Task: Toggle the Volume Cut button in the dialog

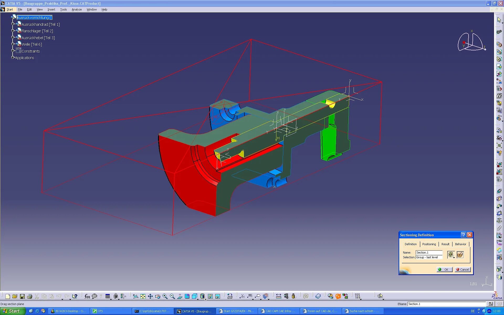Action: click(x=460, y=254)
